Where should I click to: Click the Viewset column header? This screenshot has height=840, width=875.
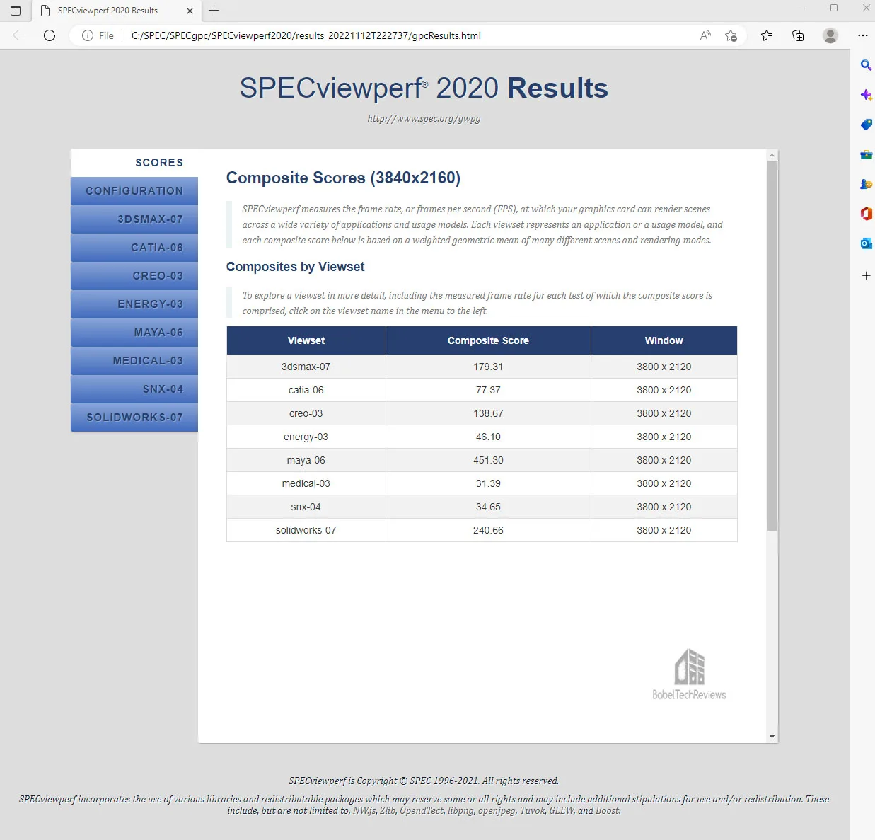coord(306,340)
